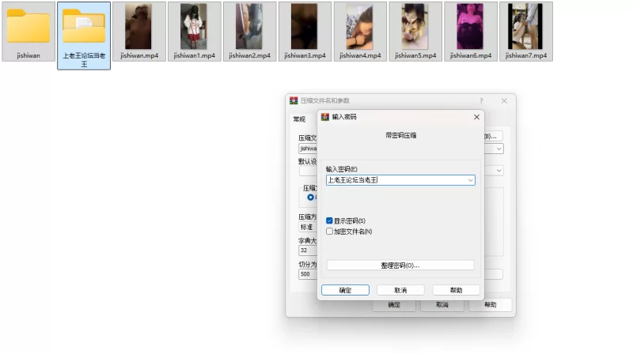Enable the 加密文件名 checkbox

330,232
